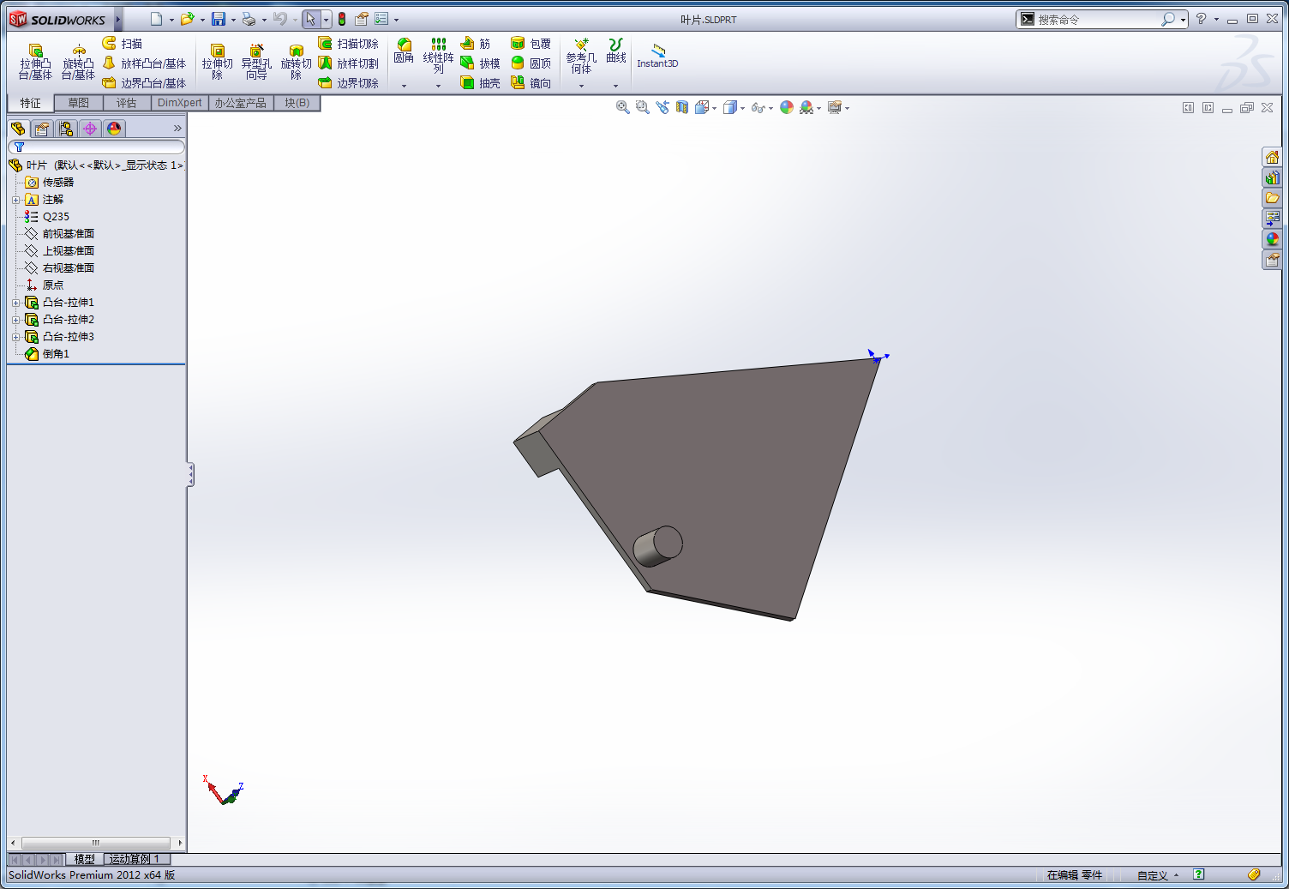Screen dimensions: 1289x889
Task: Click the feature tree filter field
Action: pyautogui.click(x=96, y=147)
